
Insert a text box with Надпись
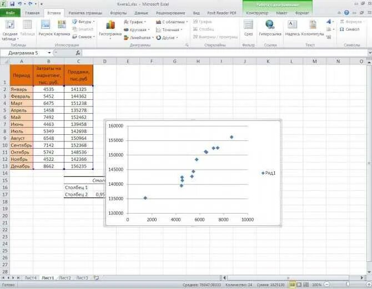click(x=292, y=28)
